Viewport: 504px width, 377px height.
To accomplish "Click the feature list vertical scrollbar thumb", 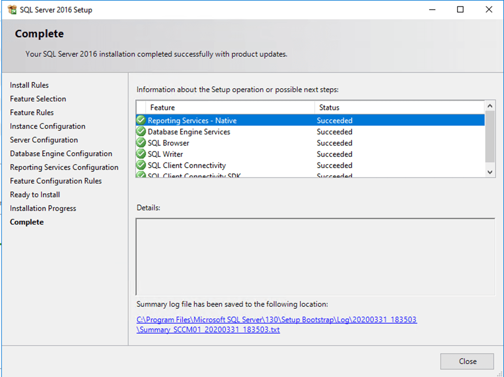I will tap(490, 137).
